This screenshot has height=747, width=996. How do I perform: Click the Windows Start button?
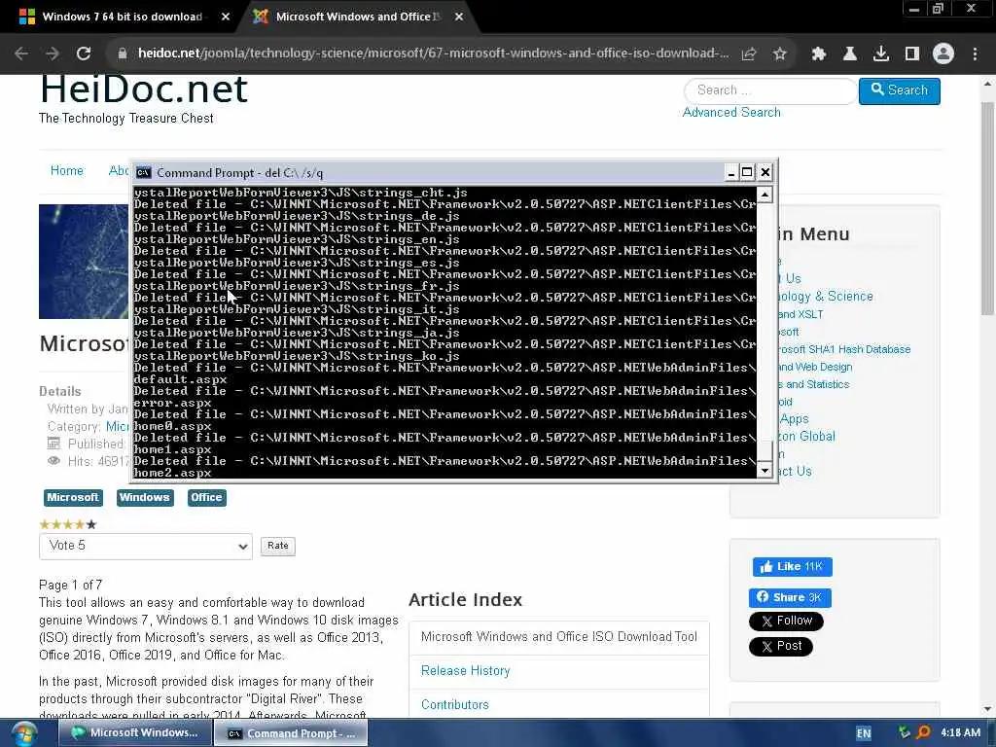click(24, 733)
